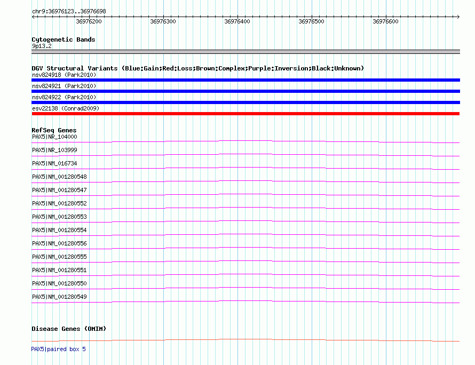Click the chr9:36976123..36976698 coordinate label
Viewport: 475px width, 365px height.
coord(69,12)
